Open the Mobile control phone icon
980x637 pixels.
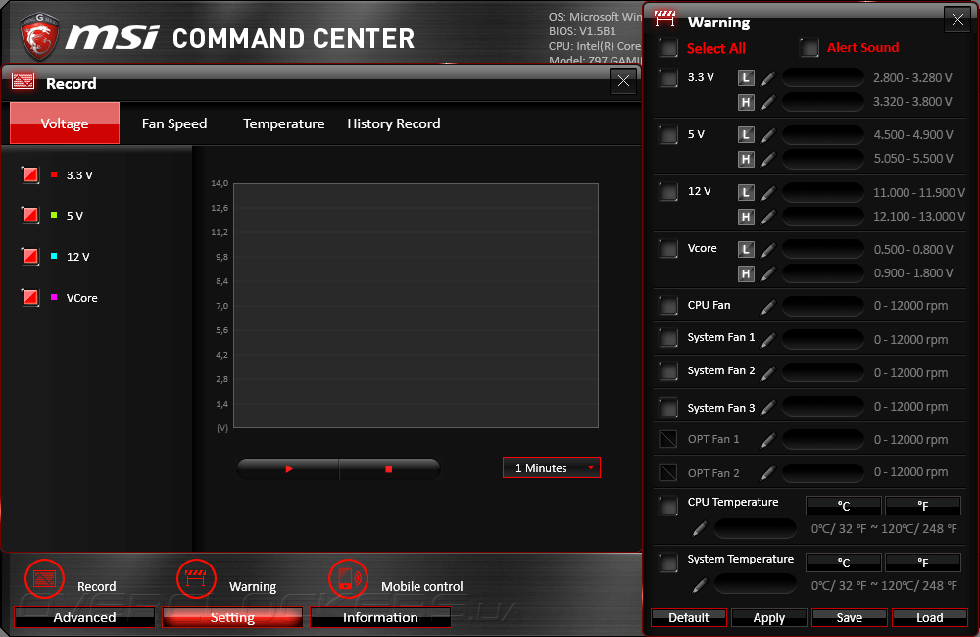click(348, 579)
